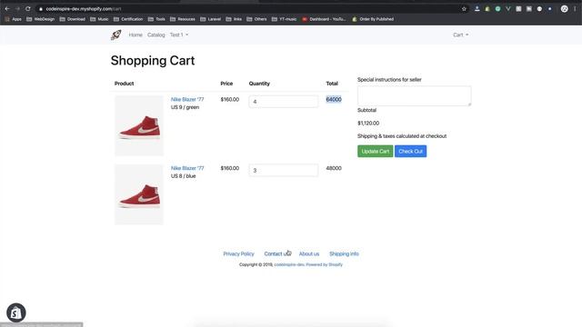Expand the Cart dropdown in header
This screenshot has height=327, width=582.
(461, 35)
